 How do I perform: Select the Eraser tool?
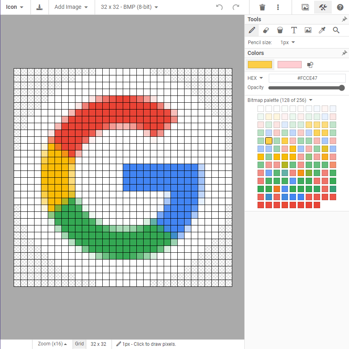(x=266, y=30)
